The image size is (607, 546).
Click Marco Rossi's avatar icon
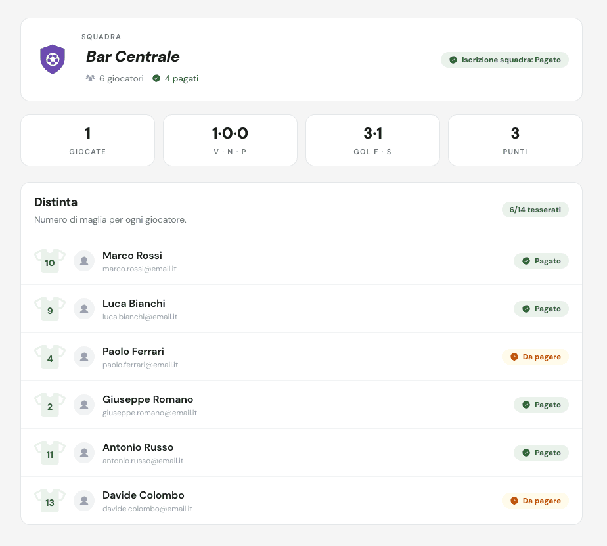pyautogui.click(x=84, y=261)
